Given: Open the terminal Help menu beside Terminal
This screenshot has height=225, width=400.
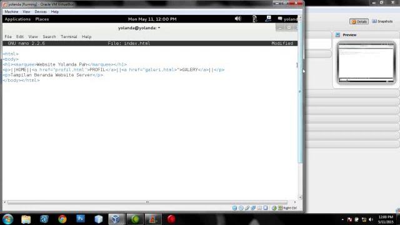Looking at the screenshot, I should click(x=87, y=37).
